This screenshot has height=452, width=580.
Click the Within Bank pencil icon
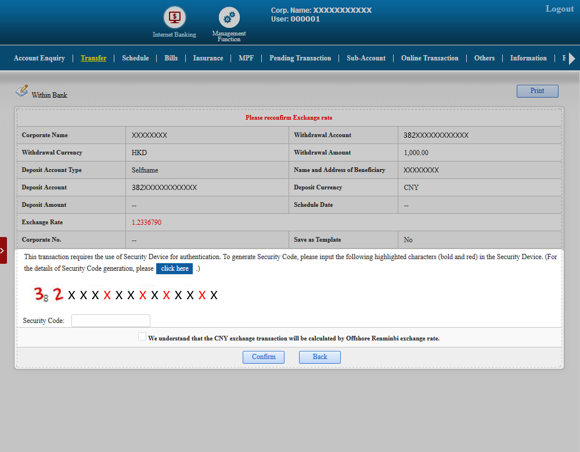[x=21, y=91]
